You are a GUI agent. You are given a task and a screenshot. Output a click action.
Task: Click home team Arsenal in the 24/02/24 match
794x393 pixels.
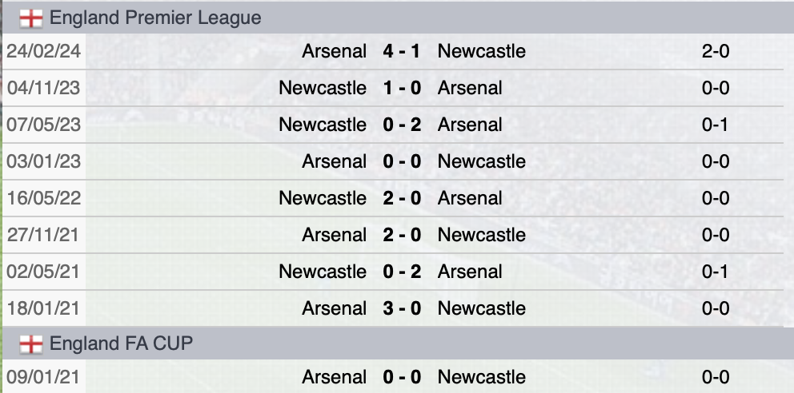pos(335,51)
